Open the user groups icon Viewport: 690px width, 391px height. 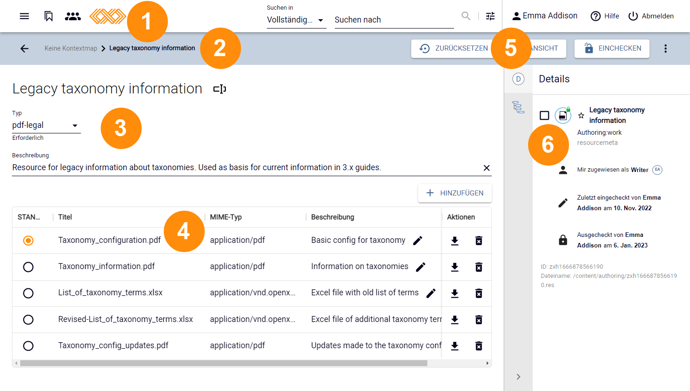pos(73,16)
